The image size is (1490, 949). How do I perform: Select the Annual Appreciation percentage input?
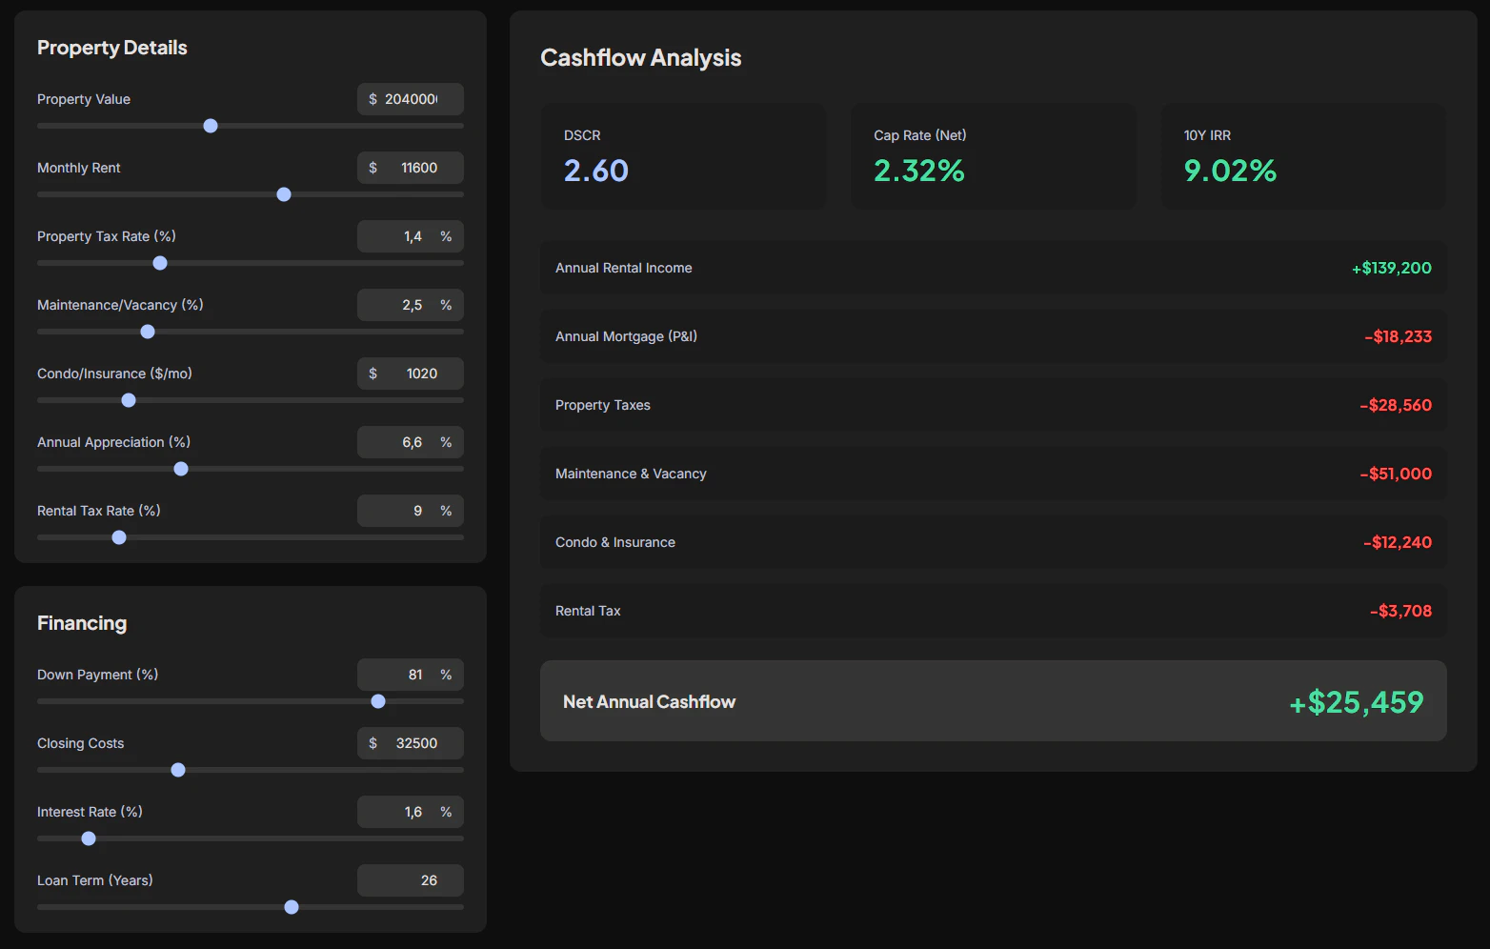(x=411, y=442)
